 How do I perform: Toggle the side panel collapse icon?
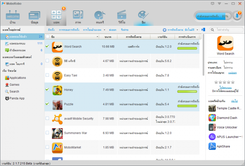click(x=203, y=30)
